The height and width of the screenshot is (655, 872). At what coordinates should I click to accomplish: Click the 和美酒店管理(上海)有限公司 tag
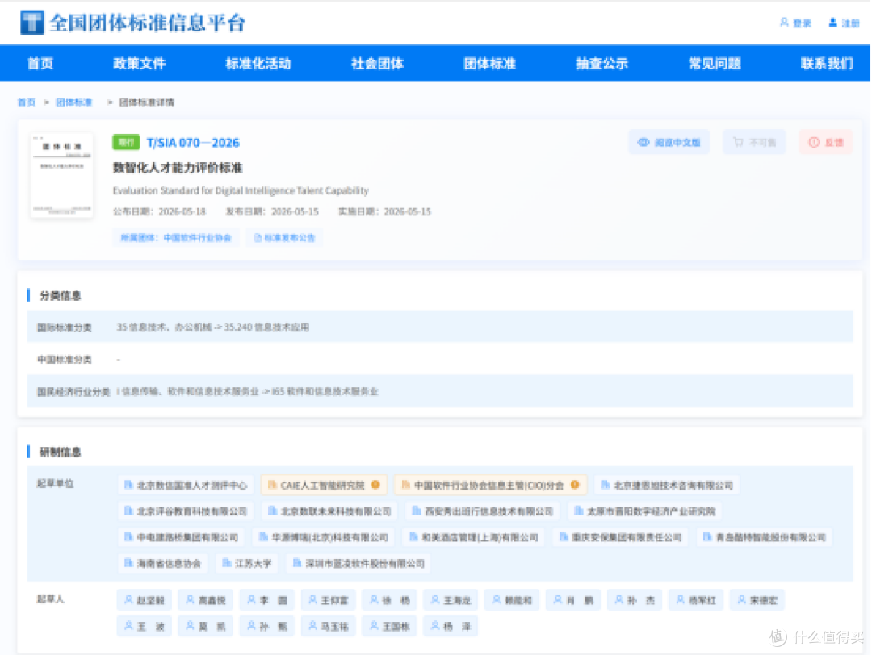point(473,537)
